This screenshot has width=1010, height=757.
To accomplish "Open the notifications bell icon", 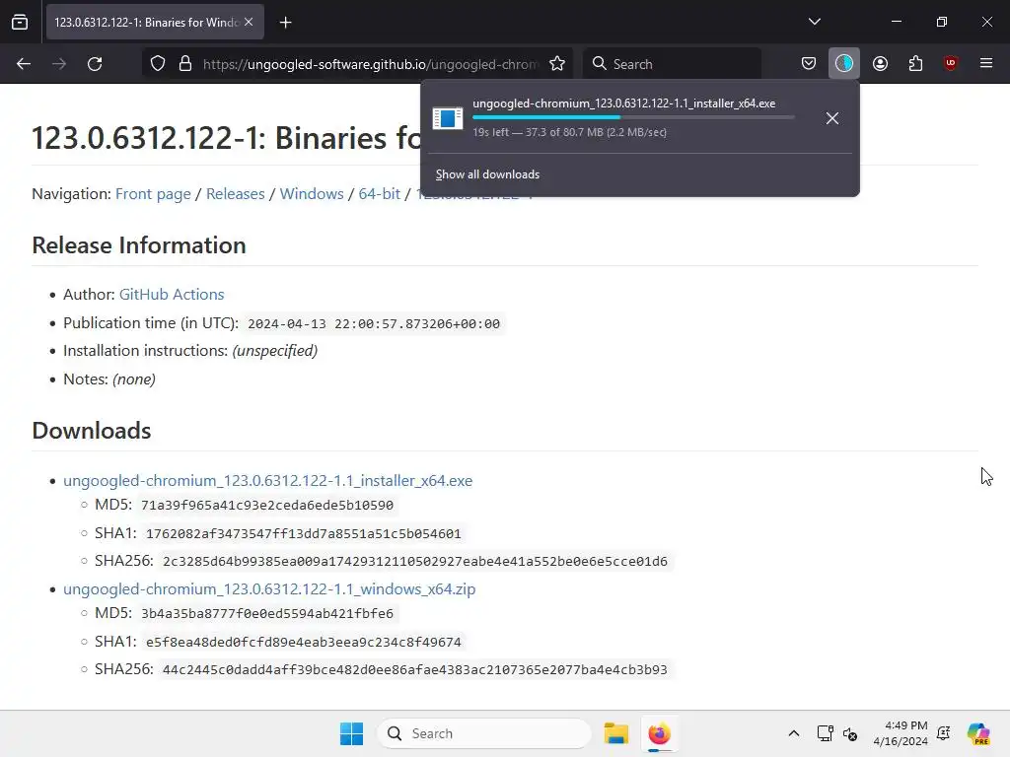I will click(944, 733).
